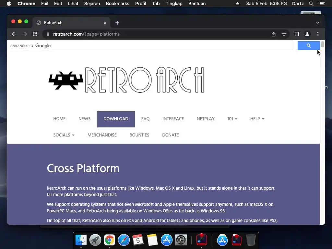Viewport: 332px width, 249px height.
Task: Open the Sejarah menu
Action: pos(92,4)
